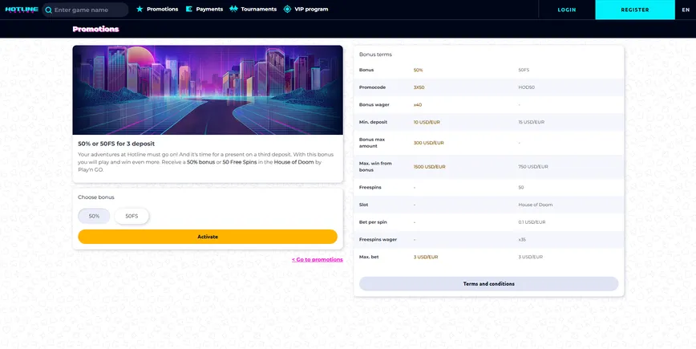The height and width of the screenshot is (349, 696).
Task: Click the '50% or 50FS for 3 deposit' heading
Action: 116,144
